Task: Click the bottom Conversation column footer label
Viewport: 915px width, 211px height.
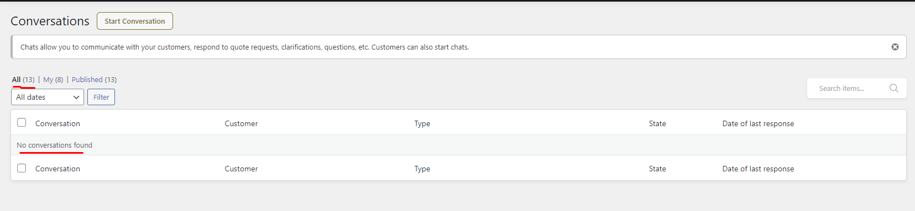Action: [57, 169]
